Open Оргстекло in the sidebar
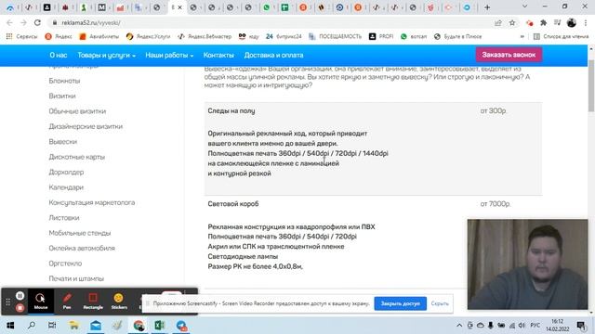The height and width of the screenshot is (334, 595). pyautogui.click(x=65, y=263)
